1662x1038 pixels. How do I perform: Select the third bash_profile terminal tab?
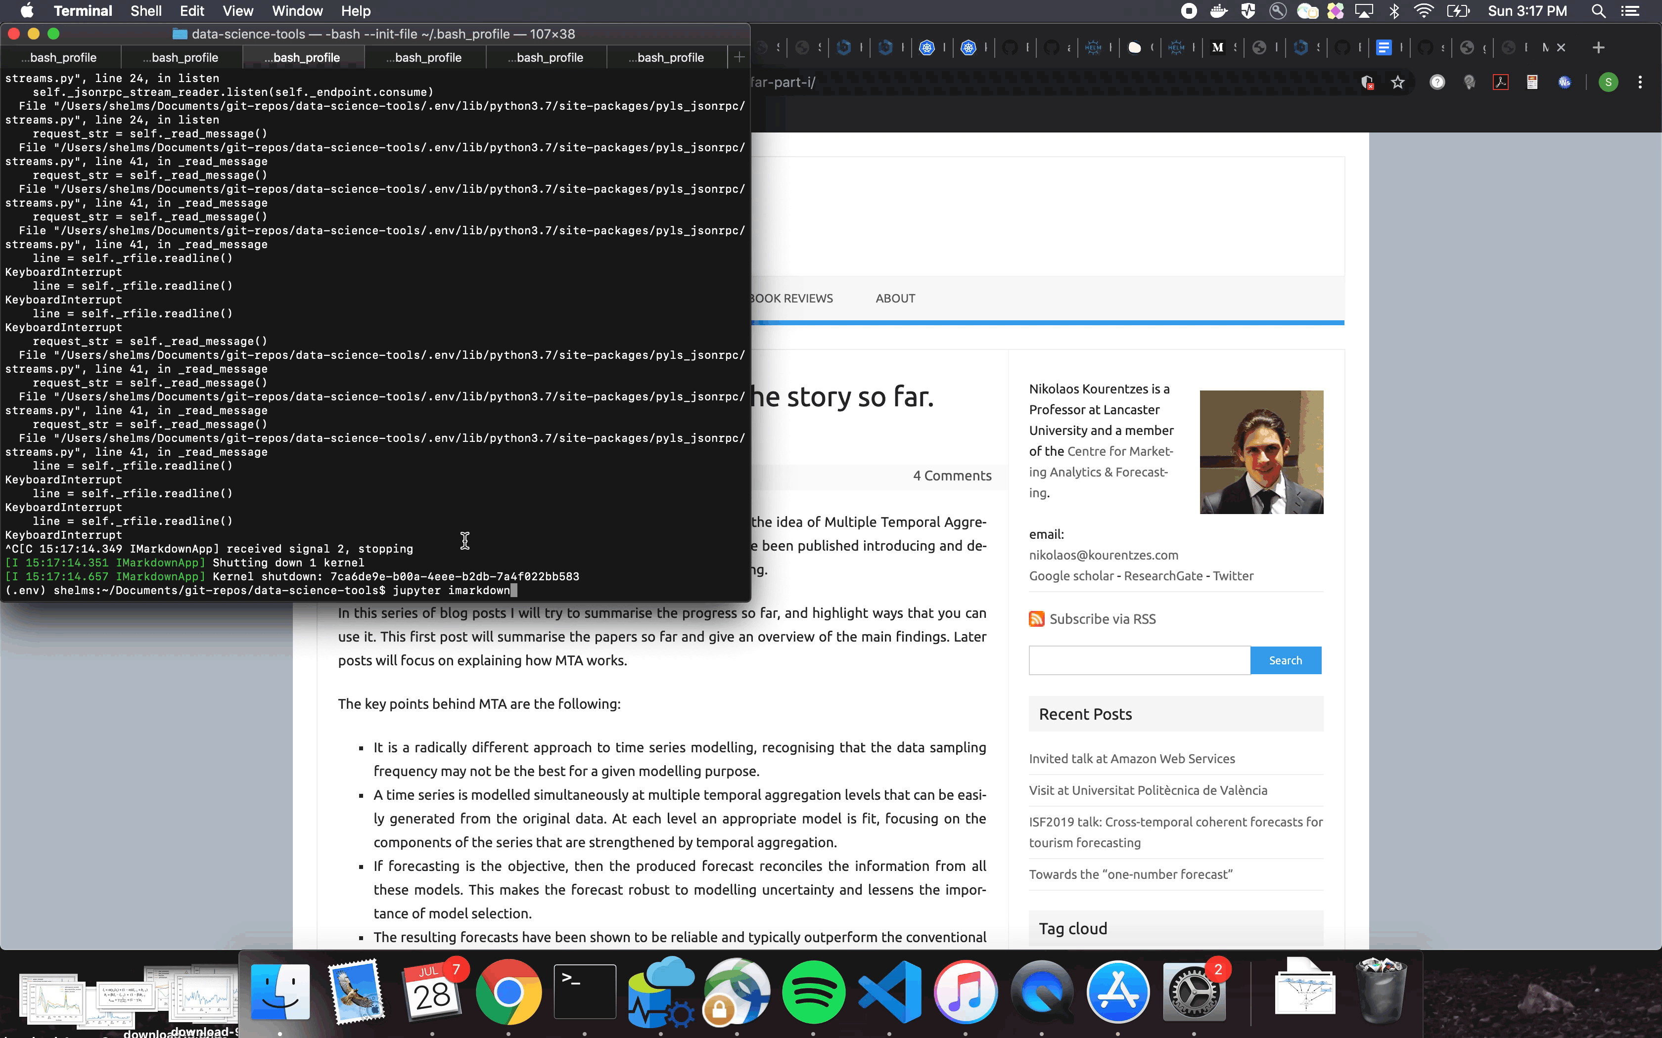tap(303, 58)
